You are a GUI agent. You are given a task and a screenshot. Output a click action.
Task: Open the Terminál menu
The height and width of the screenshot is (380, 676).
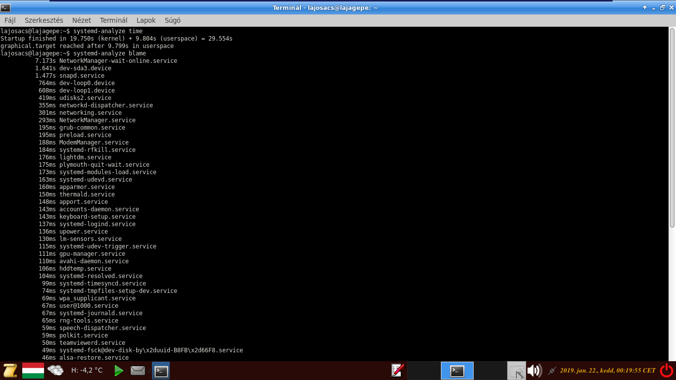(x=114, y=20)
